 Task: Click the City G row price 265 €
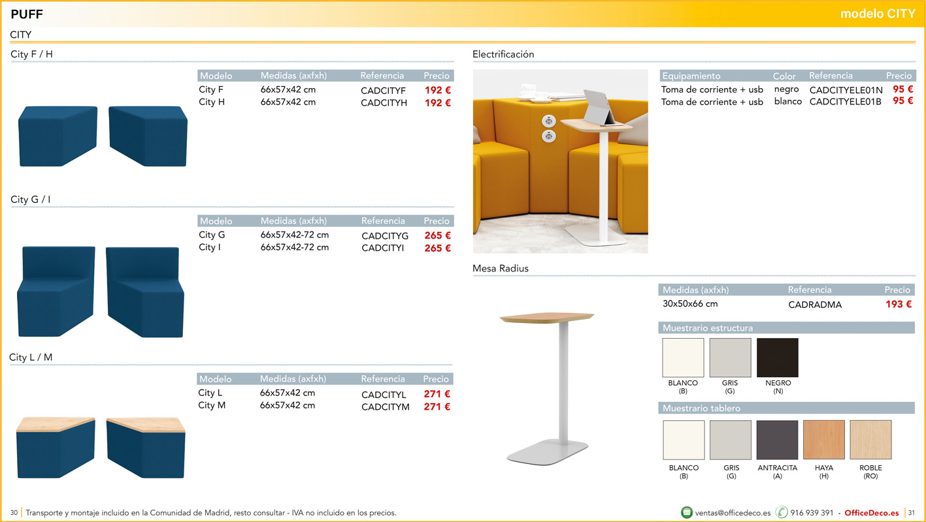pos(438,236)
